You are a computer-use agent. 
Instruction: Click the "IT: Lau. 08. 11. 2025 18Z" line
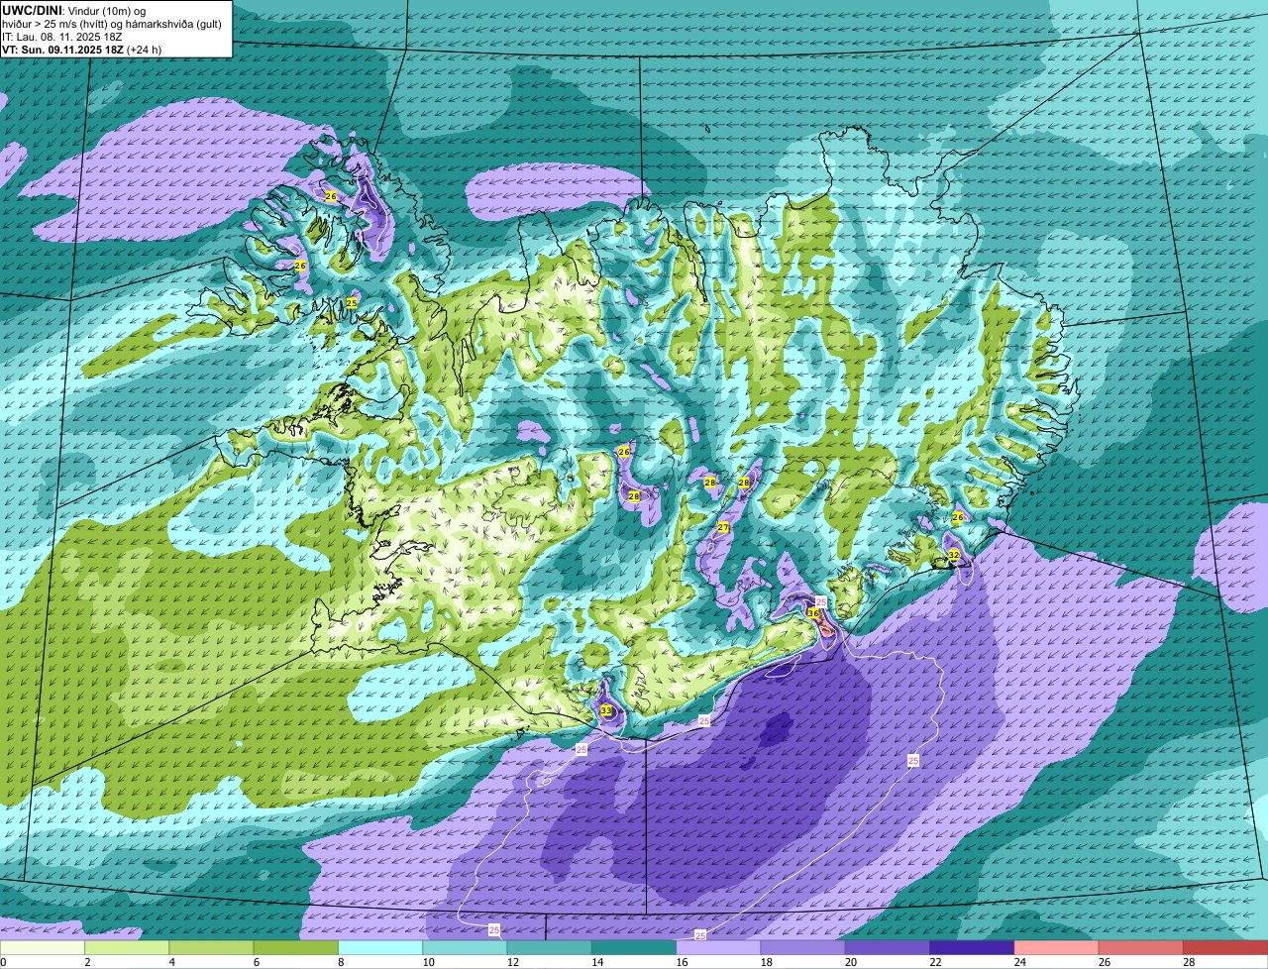coord(61,37)
